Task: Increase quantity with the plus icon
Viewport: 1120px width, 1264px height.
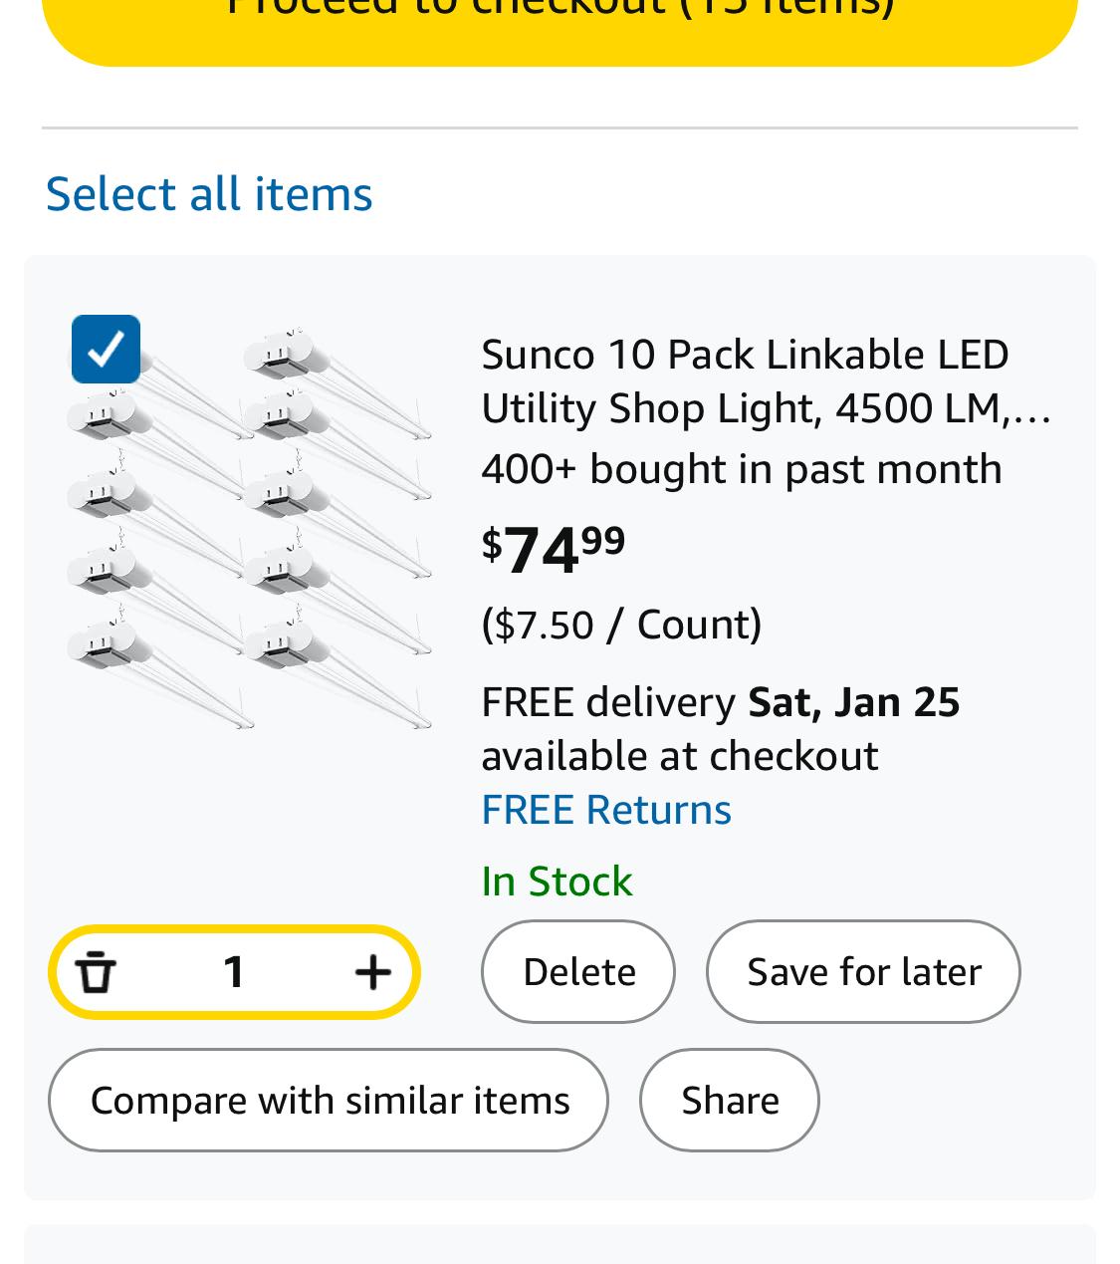Action: pyautogui.click(x=372, y=972)
